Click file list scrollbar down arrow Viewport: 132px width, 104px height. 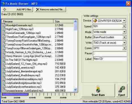coord(75,89)
